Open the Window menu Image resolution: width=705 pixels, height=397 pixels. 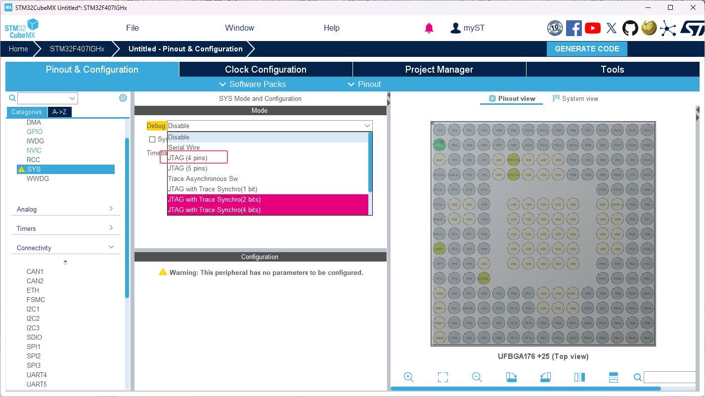click(x=239, y=28)
